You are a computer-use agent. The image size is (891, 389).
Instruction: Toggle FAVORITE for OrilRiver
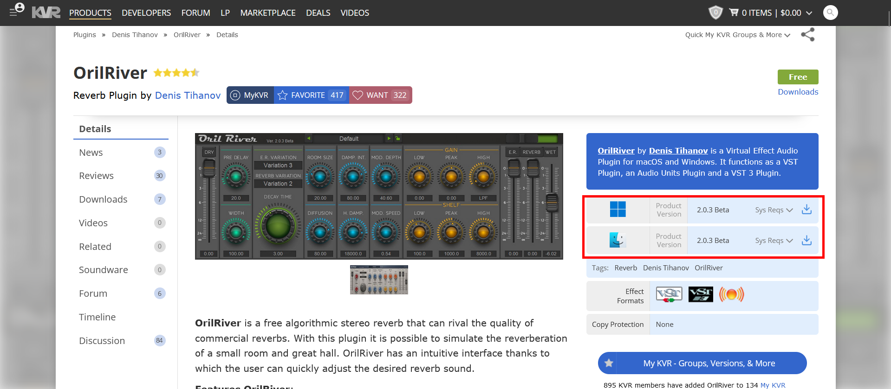coord(311,95)
